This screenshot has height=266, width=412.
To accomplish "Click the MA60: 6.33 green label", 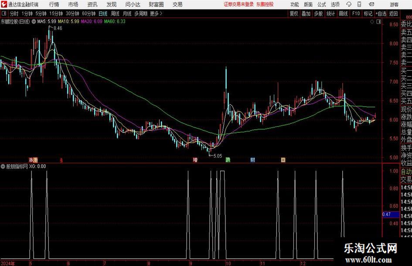I will (115, 21).
